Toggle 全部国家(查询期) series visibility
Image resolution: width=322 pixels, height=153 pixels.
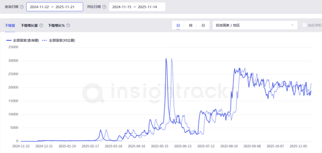coord(26,40)
